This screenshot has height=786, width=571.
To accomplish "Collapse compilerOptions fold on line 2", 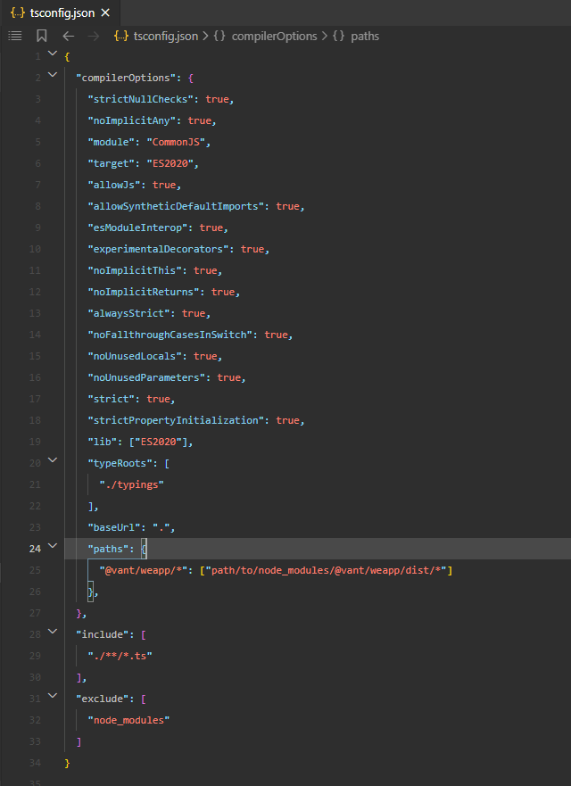I will point(52,75).
